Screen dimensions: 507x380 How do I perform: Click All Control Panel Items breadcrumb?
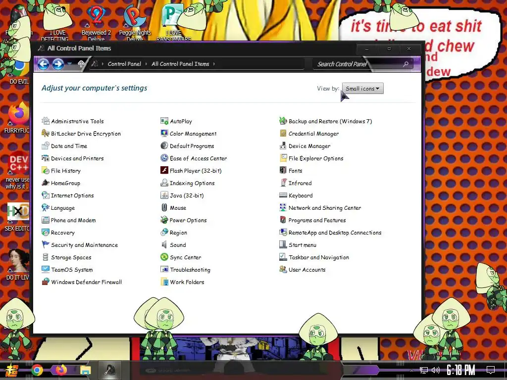click(x=180, y=64)
